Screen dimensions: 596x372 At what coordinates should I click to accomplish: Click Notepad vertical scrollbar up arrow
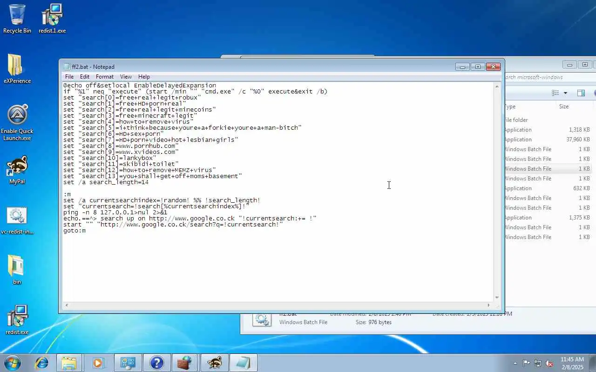pos(497,86)
